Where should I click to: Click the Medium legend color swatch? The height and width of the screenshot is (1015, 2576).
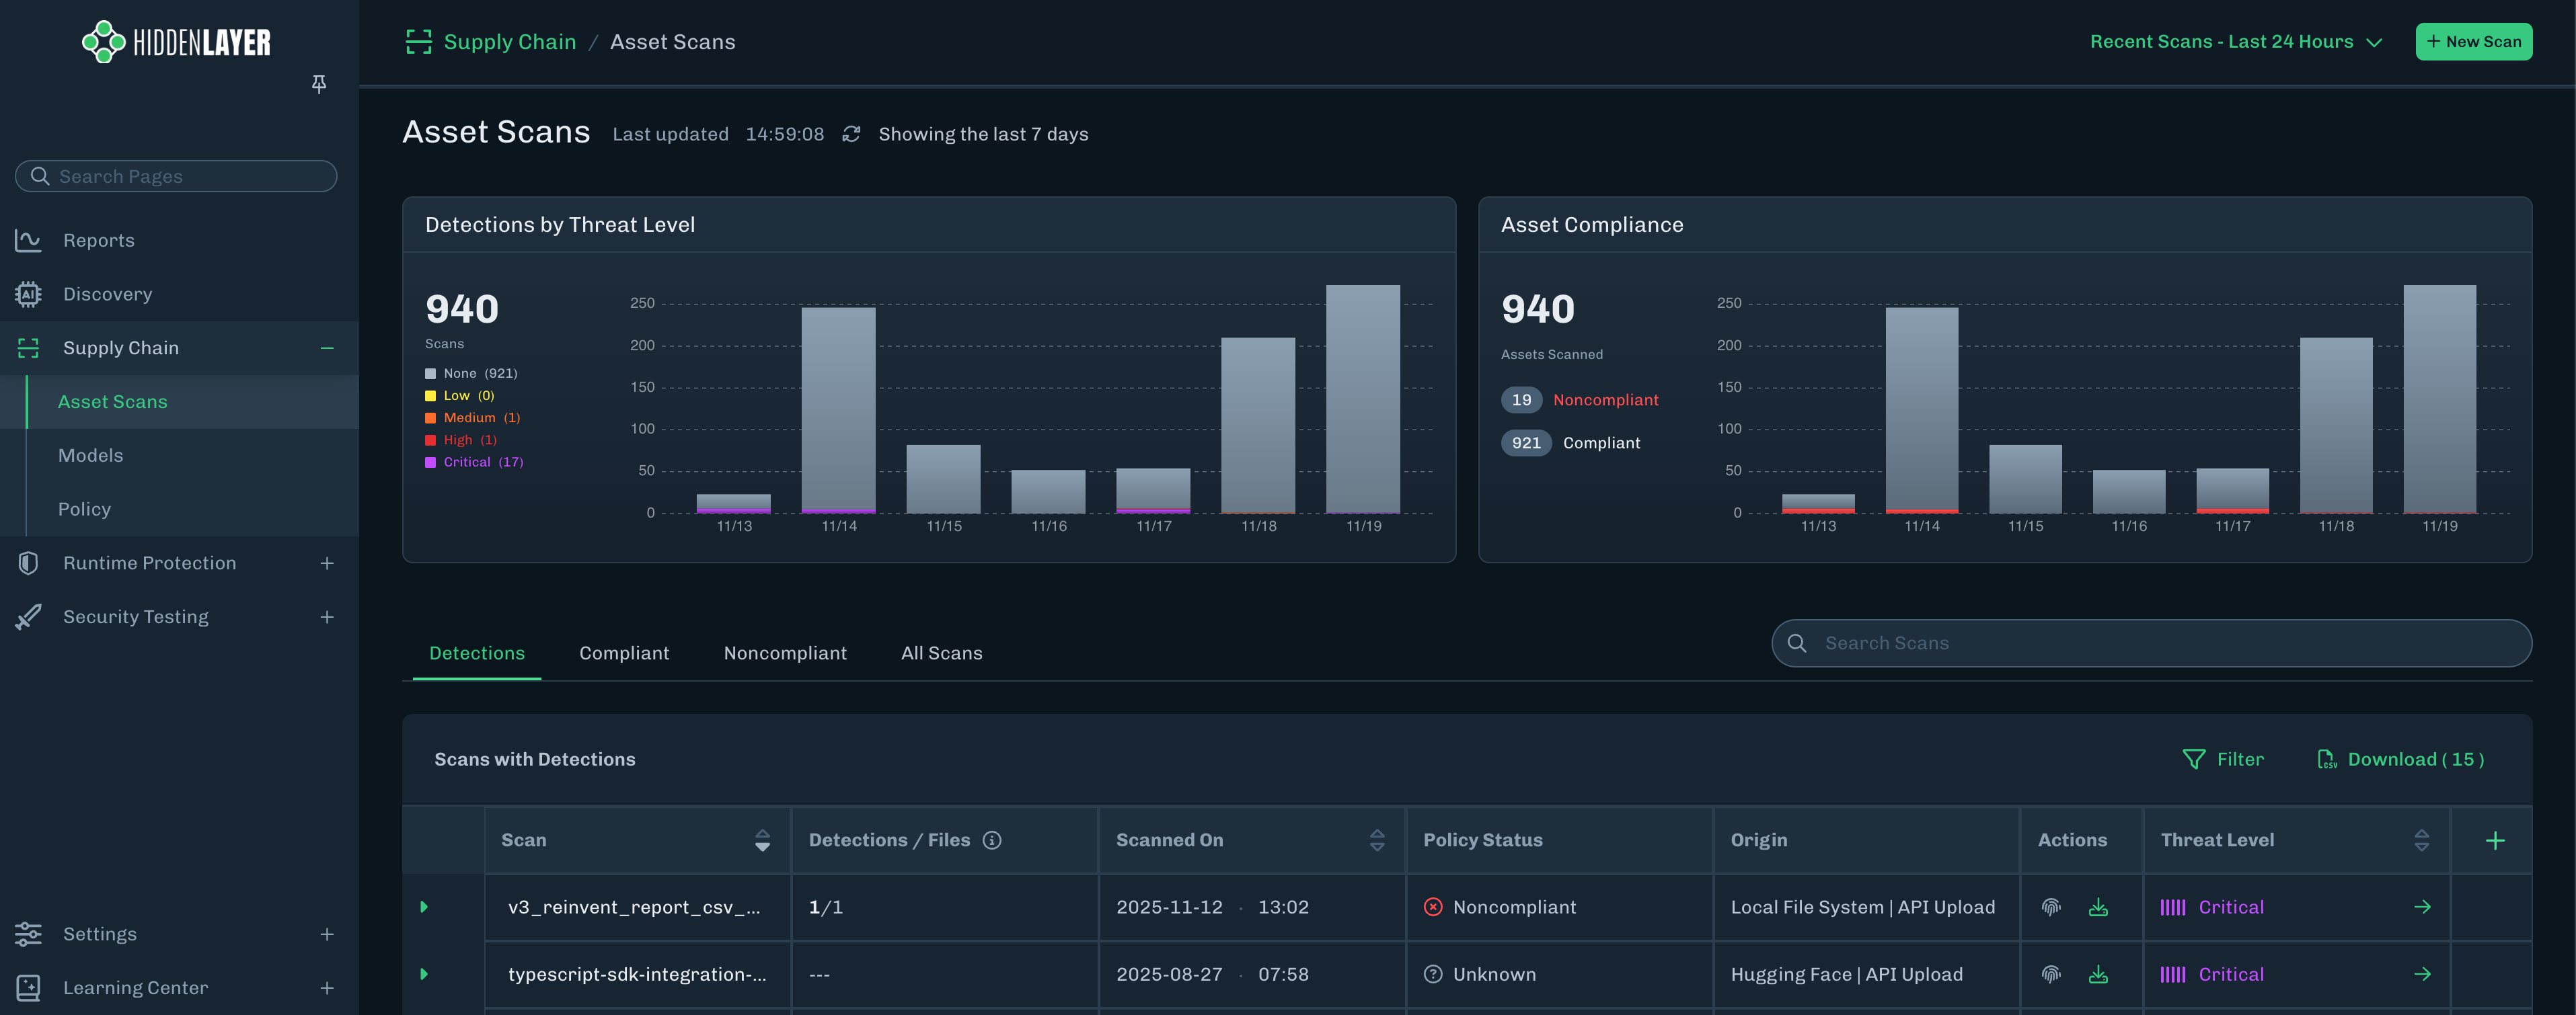(x=431, y=417)
